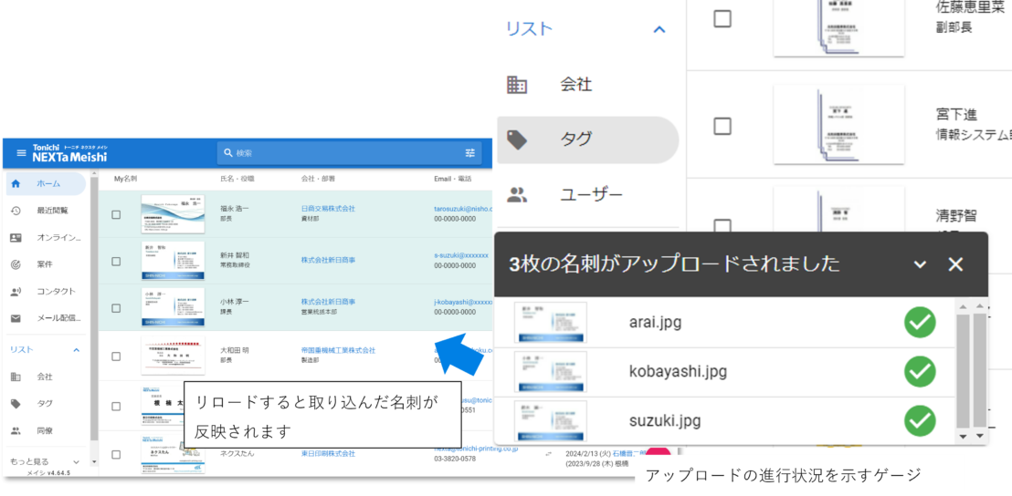Click the upload list scrollbar up arrow
This screenshot has width=1012, height=496.
(963, 306)
